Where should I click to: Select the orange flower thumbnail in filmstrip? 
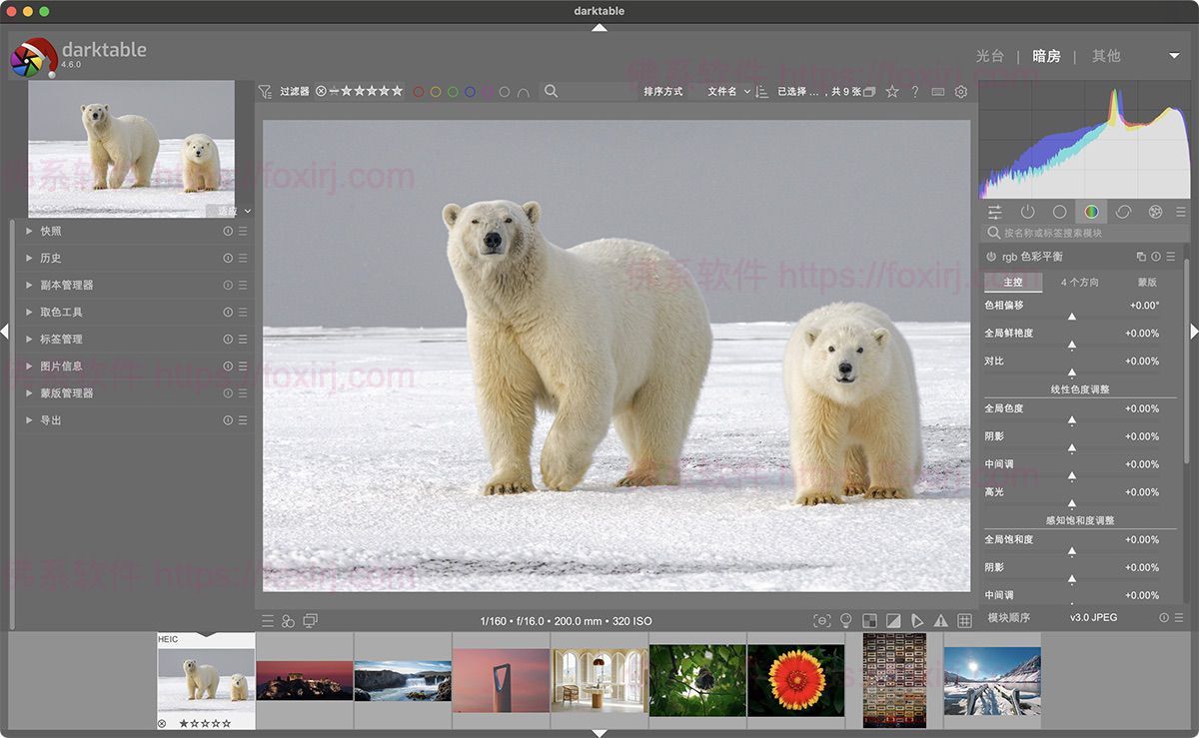click(795, 680)
